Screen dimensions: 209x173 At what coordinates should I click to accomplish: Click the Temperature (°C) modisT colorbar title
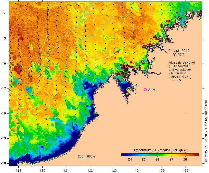pos(160,150)
